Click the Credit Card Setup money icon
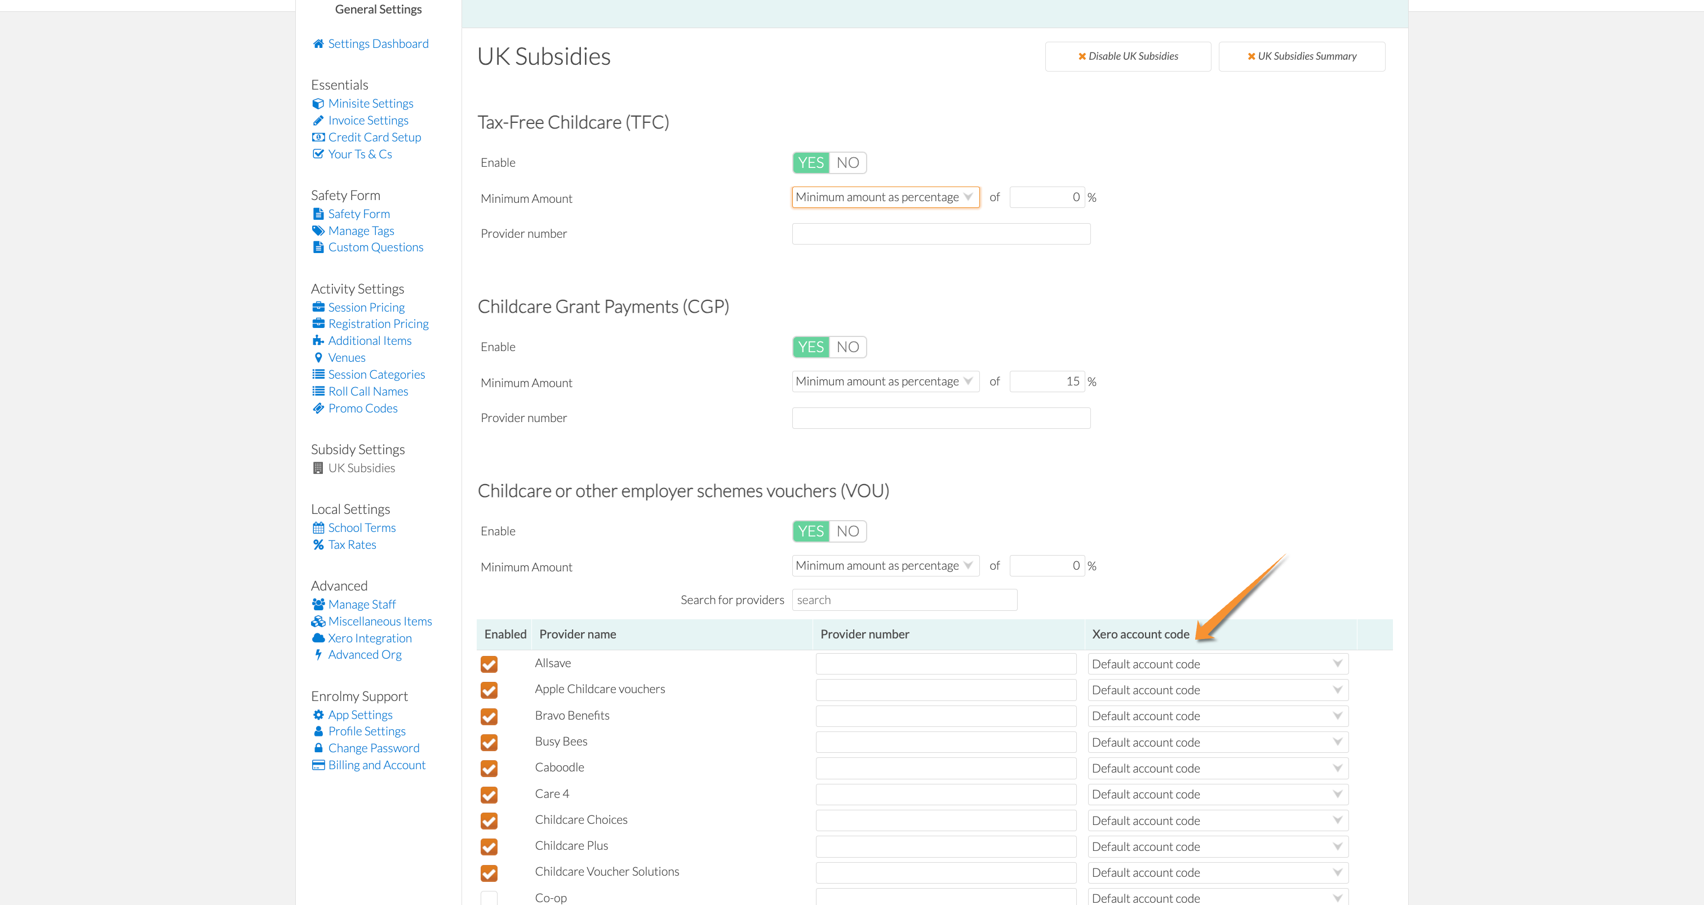The height and width of the screenshot is (905, 1704). coord(318,137)
